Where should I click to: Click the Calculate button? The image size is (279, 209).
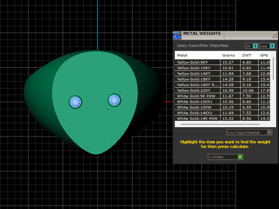225,157
